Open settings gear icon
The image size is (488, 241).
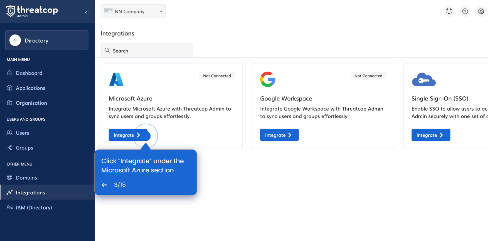point(481,11)
